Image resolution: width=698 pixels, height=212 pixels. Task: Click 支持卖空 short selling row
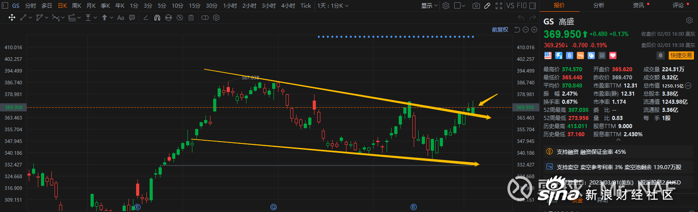pos(618,167)
